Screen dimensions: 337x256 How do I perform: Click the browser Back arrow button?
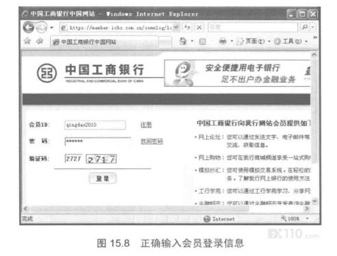click(x=29, y=27)
